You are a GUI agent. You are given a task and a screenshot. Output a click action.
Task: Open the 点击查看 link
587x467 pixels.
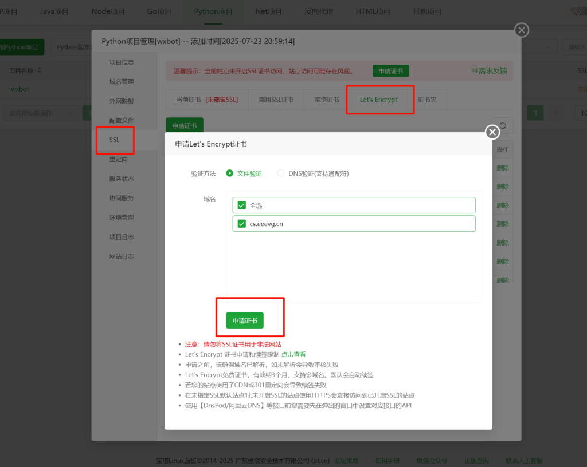293,354
